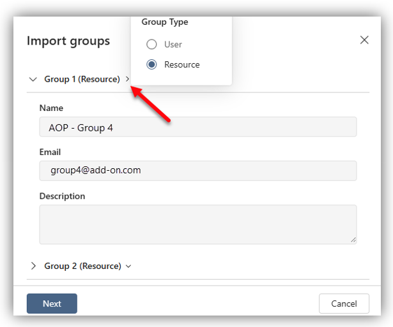Expand the Group 2 section chevron
This screenshot has width=393, height=327.
tap(33, 266)
